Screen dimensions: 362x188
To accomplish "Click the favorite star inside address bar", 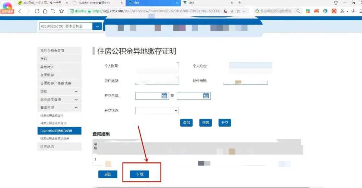I will 238,11.
